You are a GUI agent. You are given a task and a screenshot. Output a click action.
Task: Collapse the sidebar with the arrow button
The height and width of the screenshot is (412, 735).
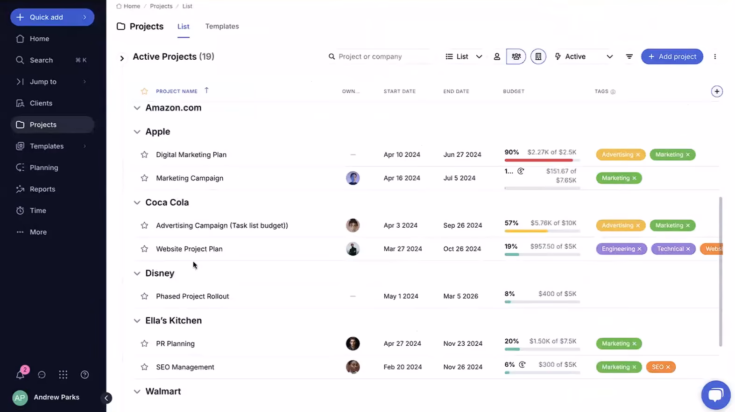click(x=106, y=398)
